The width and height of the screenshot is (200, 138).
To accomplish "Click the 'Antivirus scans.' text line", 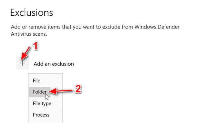I will 29,34.
